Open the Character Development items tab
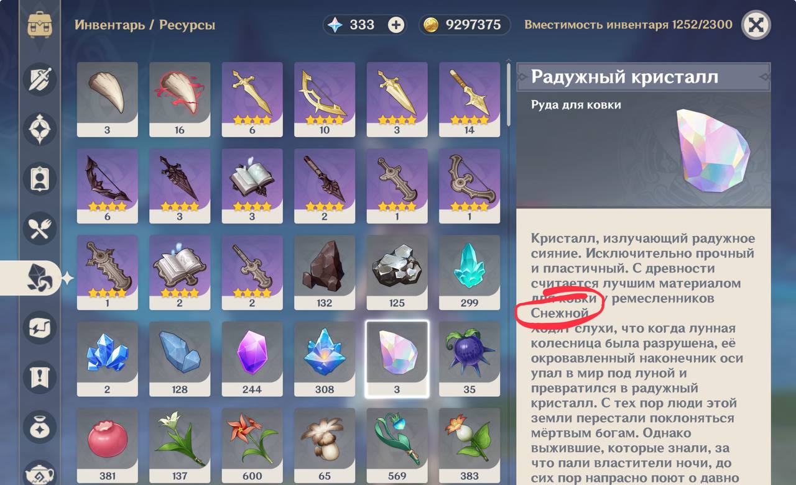This screenshot has width=796, height=485. coord(40,179)
